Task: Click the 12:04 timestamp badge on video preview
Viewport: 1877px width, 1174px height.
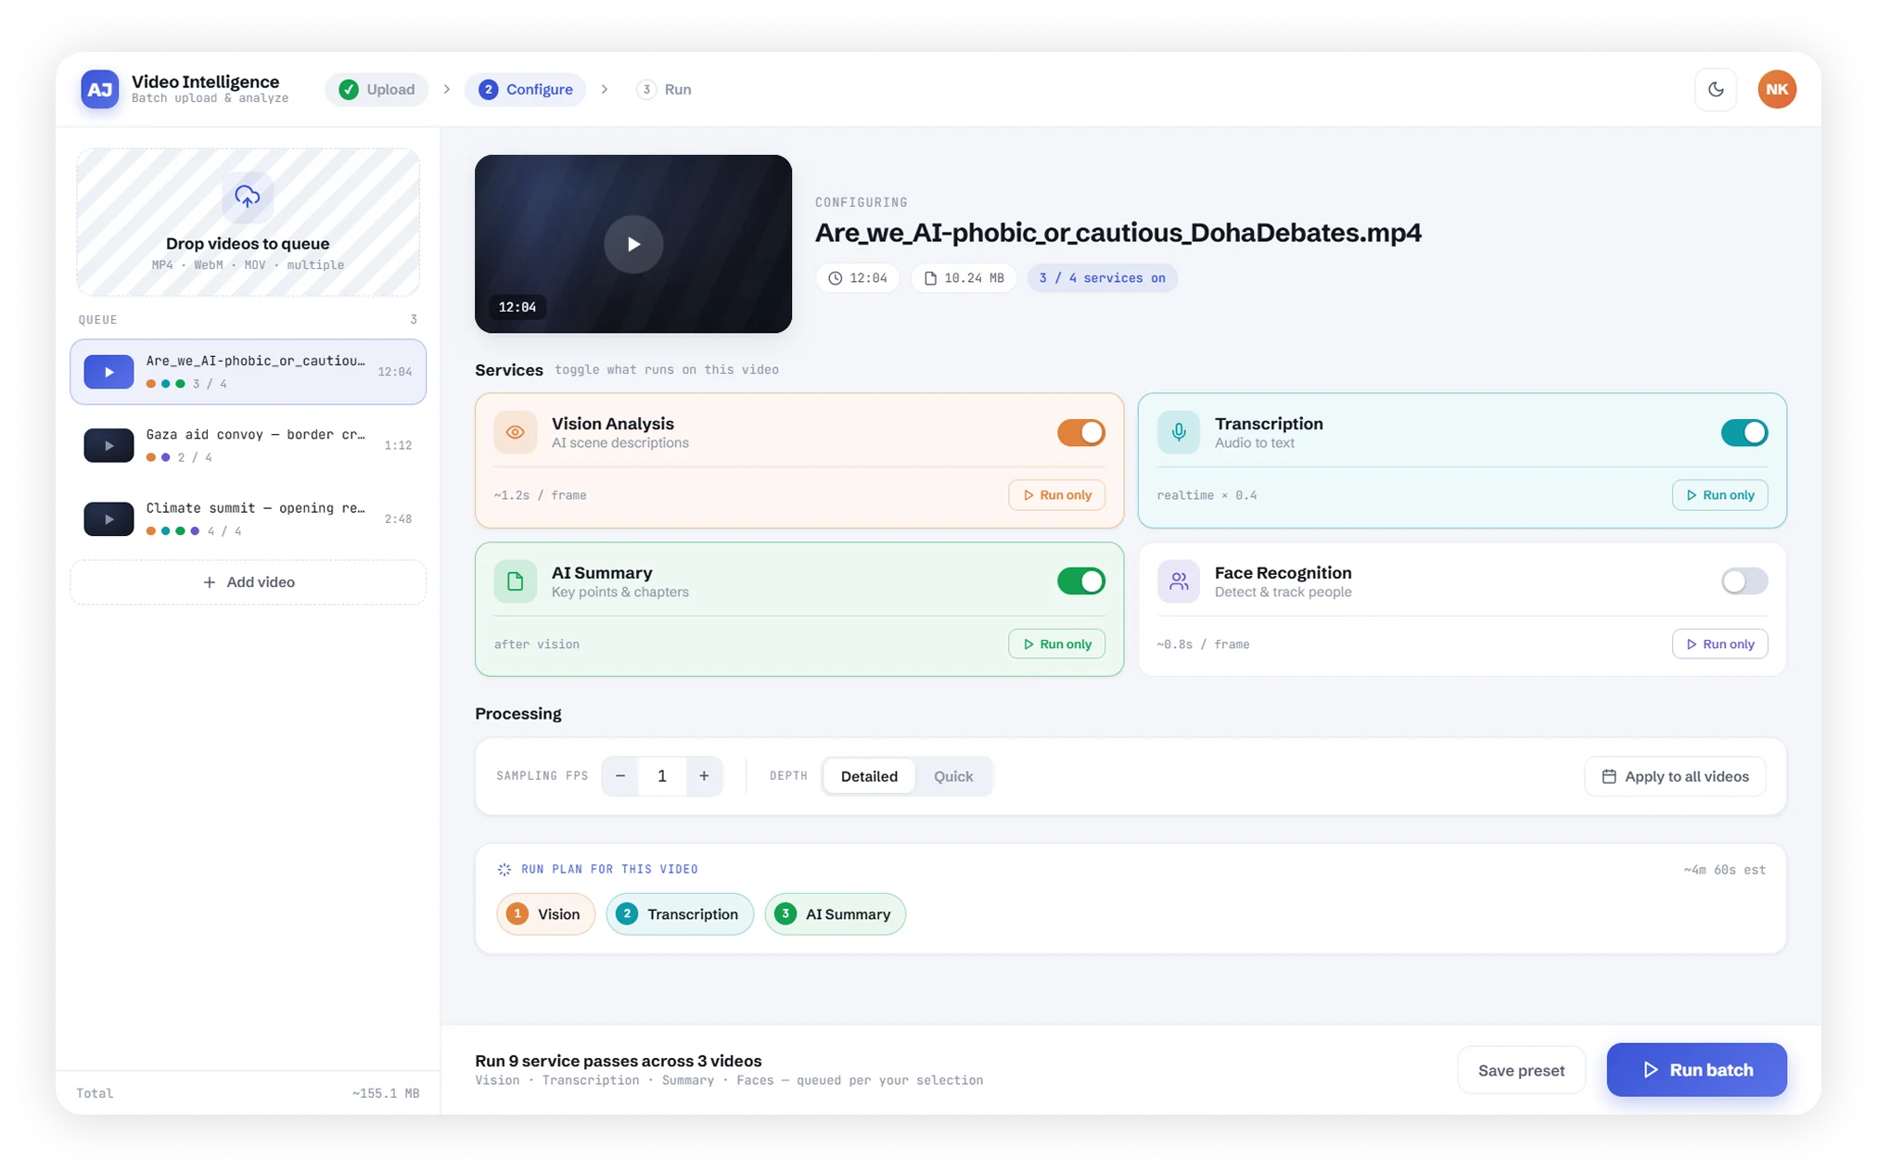Action: tap(517, 307)
